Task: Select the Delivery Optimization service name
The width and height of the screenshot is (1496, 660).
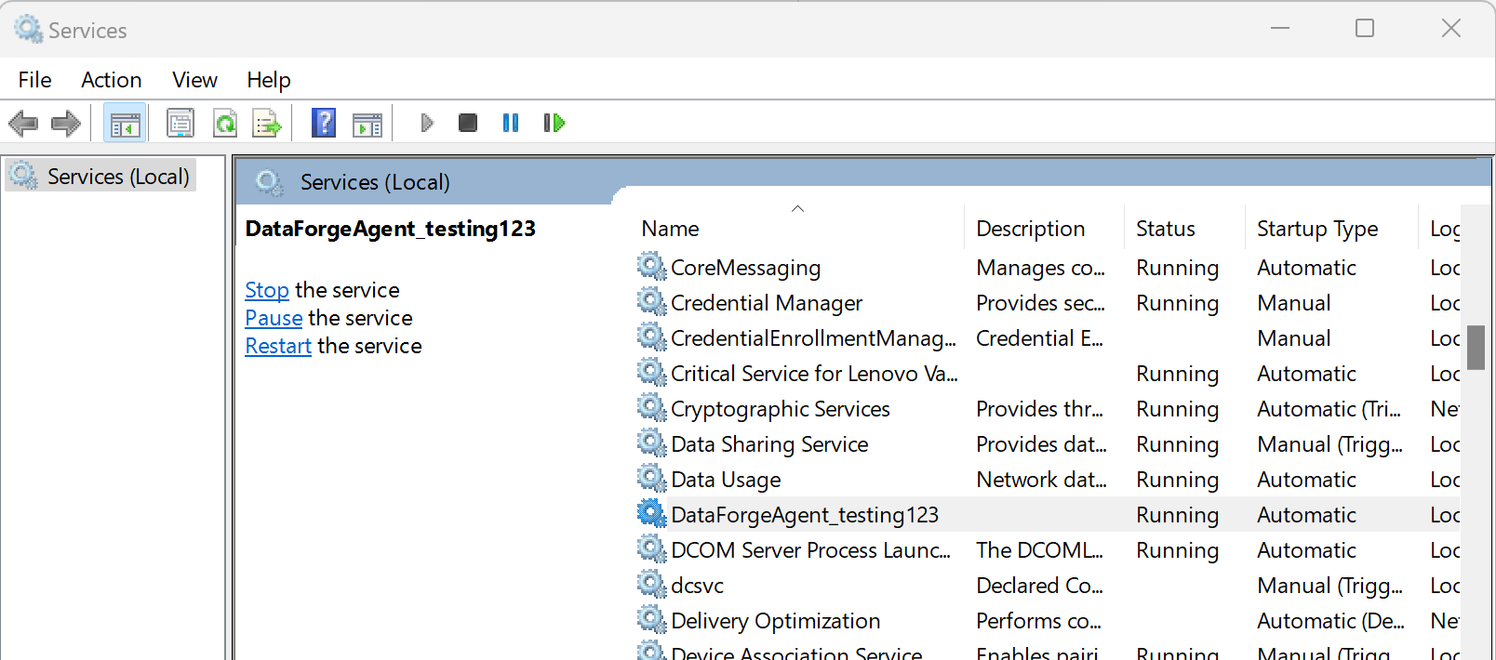Action: 775,621
